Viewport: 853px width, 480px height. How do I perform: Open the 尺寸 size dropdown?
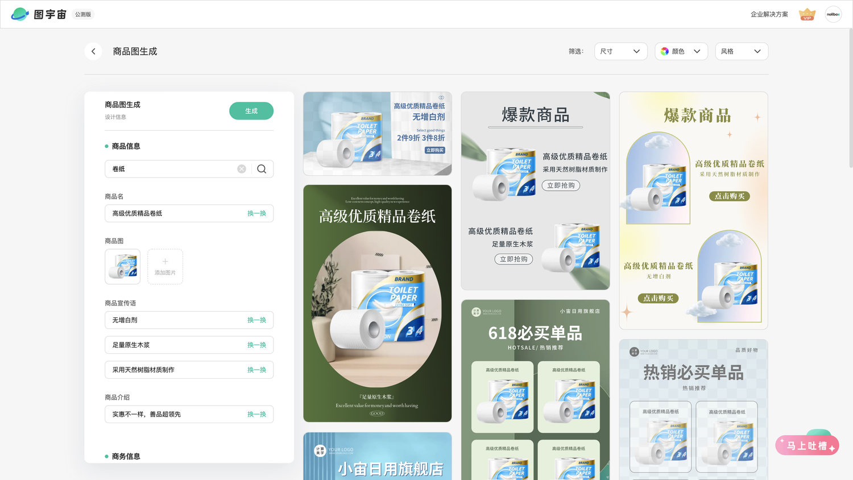[621, 51]
